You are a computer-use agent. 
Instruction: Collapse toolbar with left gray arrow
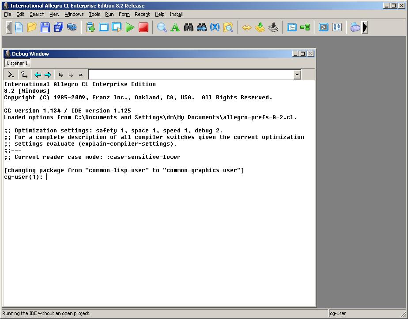coord(9,27)
